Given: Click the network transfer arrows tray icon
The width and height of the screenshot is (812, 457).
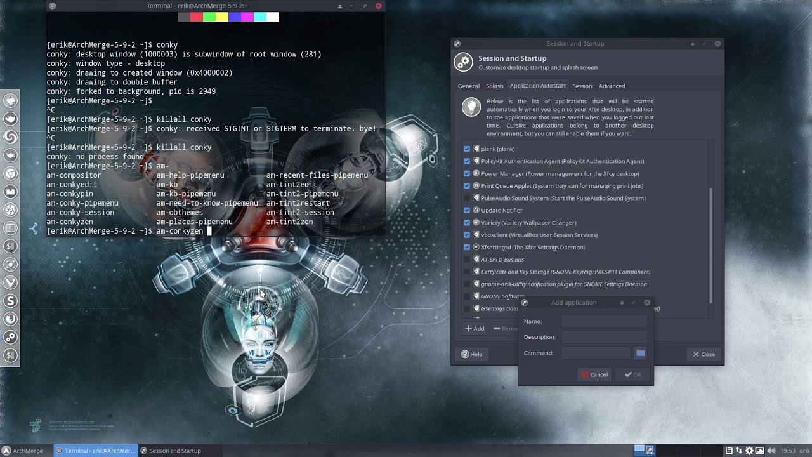Looking at the screenshot, I should pyautogui.click(x=739, y=451).
